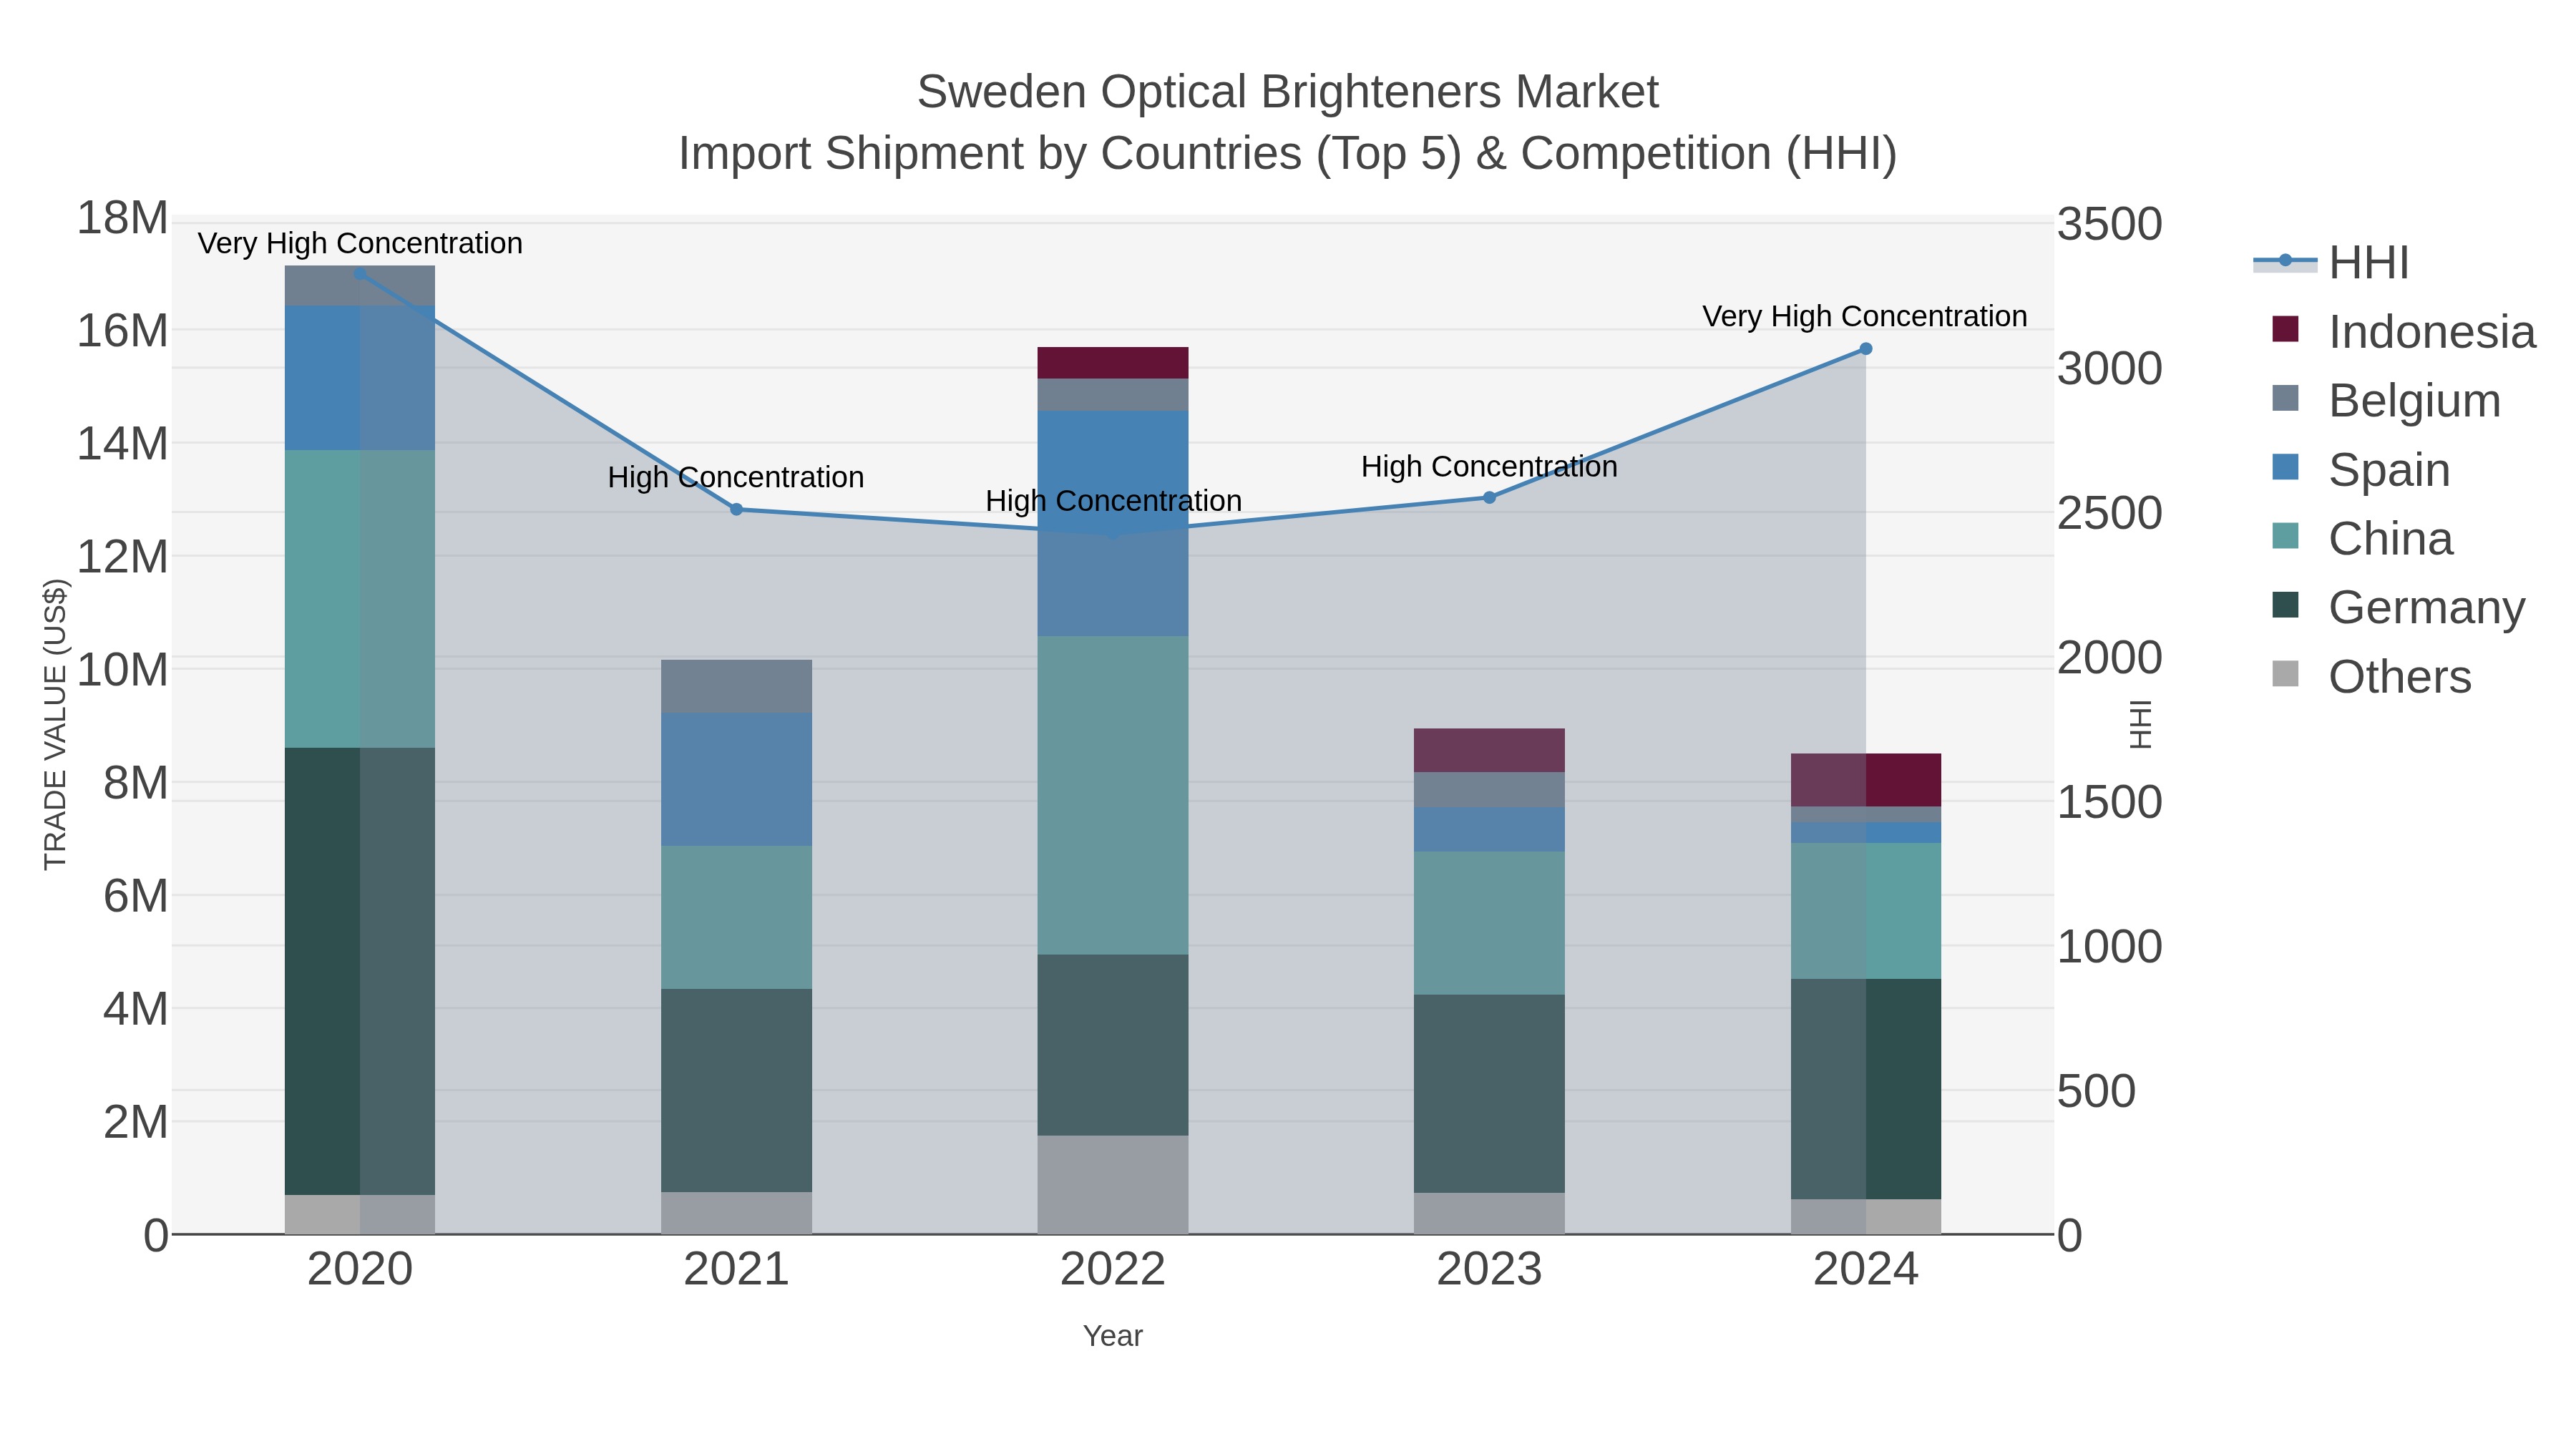Click the 'Very High Concentration' annotation above 2024
Image resolution: width=2576 pixels, height=1449 pixels.
1865,316
